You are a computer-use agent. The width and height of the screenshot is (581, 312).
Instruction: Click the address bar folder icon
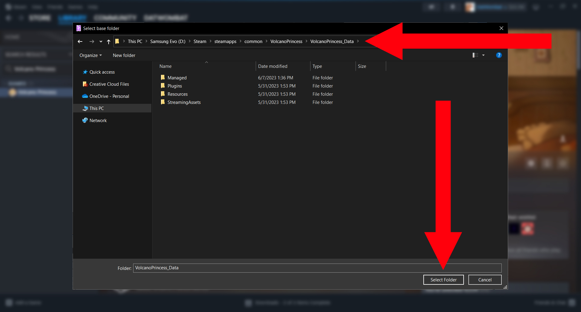click(117, 41)
